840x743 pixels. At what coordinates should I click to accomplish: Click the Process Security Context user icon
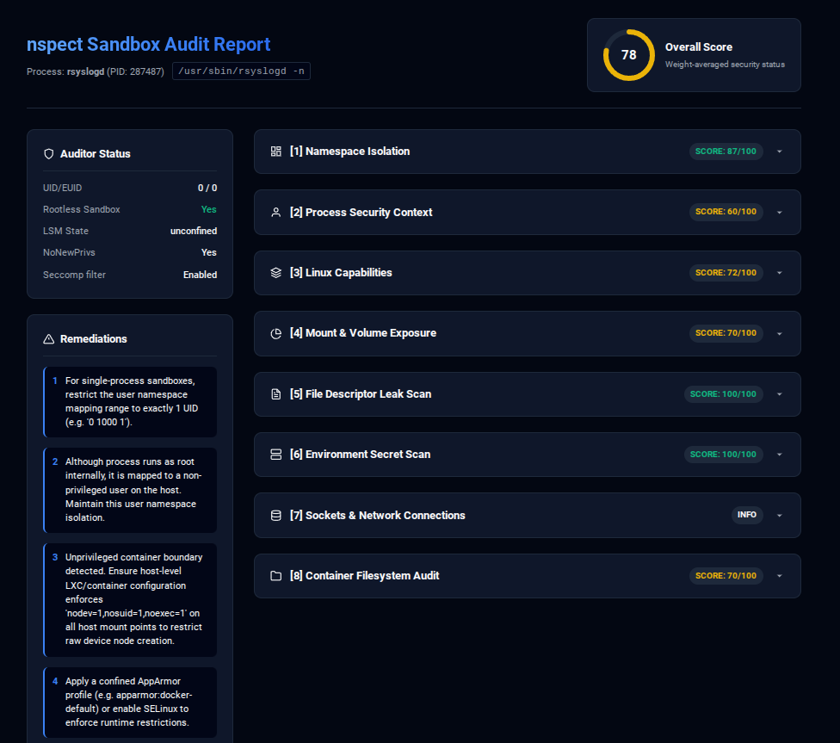tap(276, 213)
